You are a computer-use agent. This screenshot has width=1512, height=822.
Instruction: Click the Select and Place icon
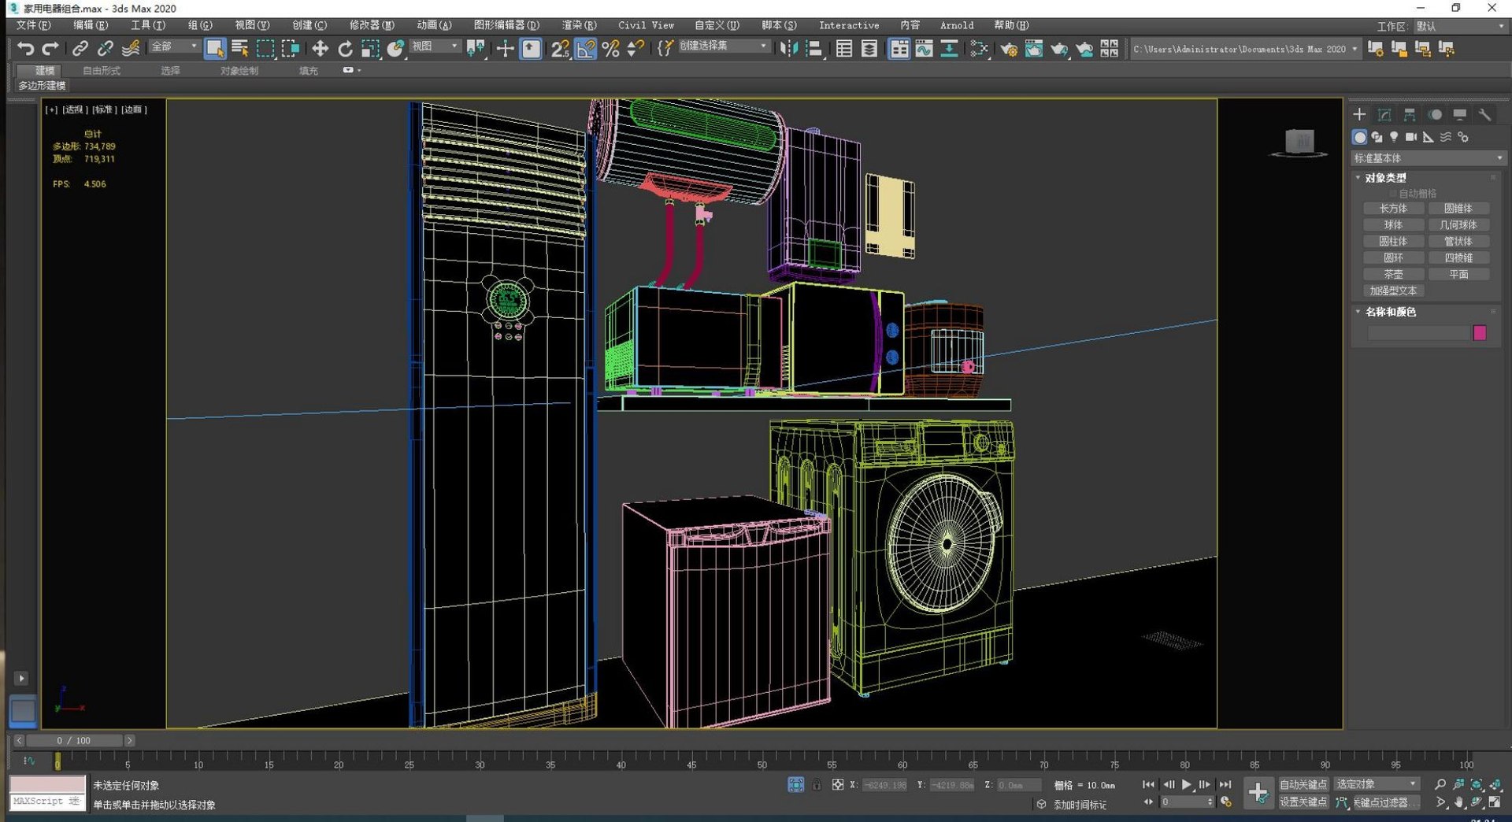(x=395, y=49)
